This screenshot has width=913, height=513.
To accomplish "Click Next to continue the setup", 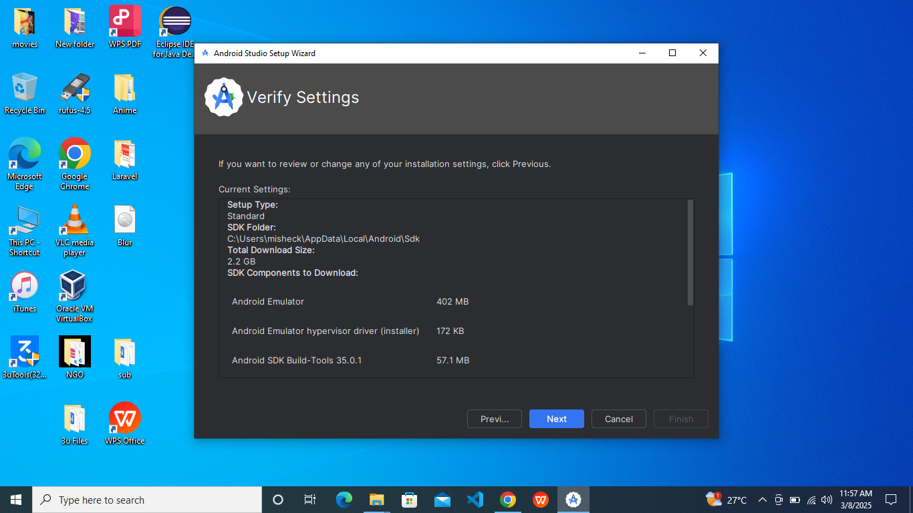I will 557,419.
